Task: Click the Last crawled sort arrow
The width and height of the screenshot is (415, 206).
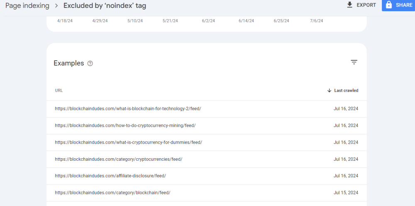Action: [x=329, y=91]
